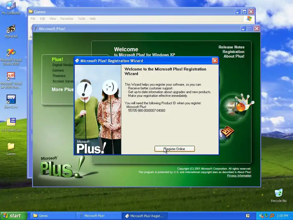The width and height of the screenshot is (293, 220).
Task: Click the Plus! heading in side menu
Action: pyautogui.click(x=57, y=59)
